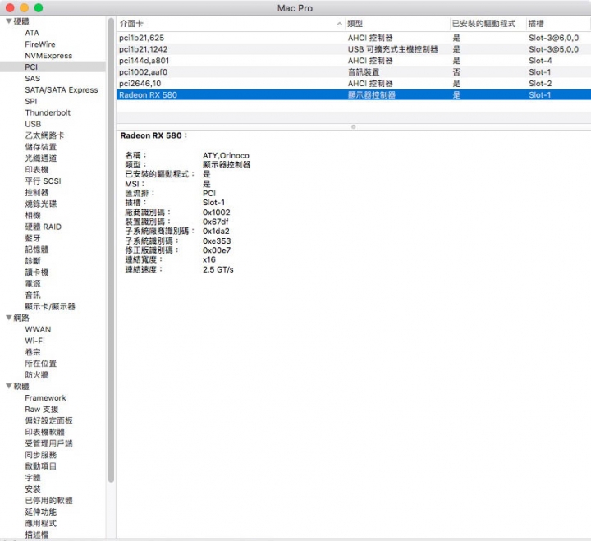Select 受管理用戶端 in the sidebar
This screenshot has width=591, height=541.
[x=48, y=443]
